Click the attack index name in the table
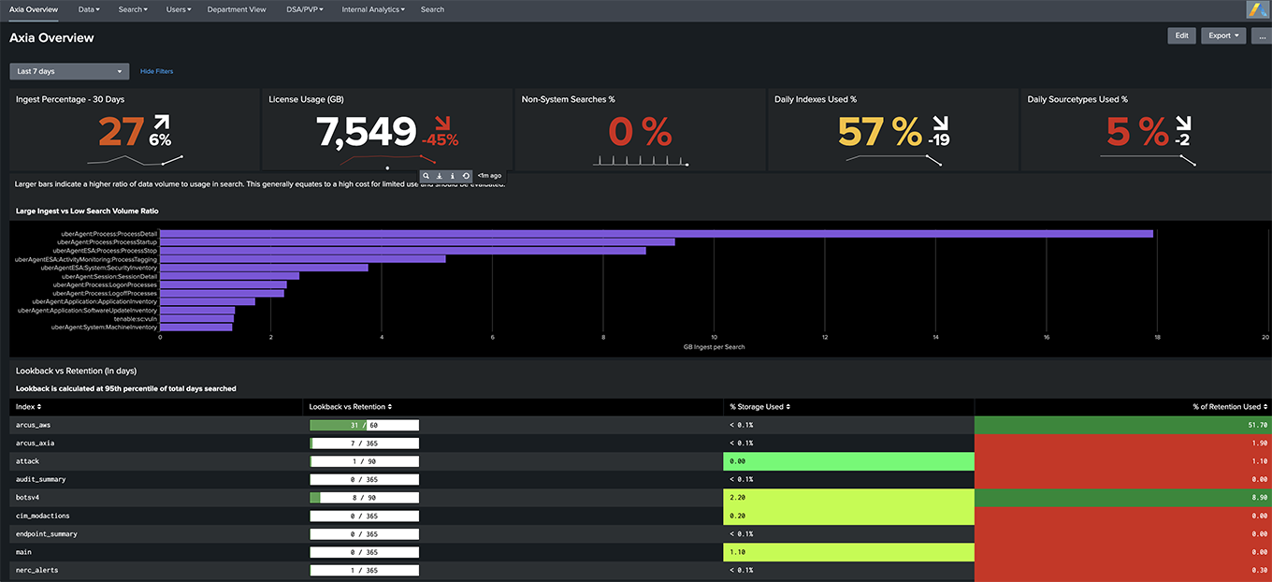 [x=27, y=461]
